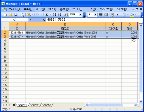Go to the next sheet tab
The width and height of the screenshot is (144, 112).
click(x=10, y=105)
